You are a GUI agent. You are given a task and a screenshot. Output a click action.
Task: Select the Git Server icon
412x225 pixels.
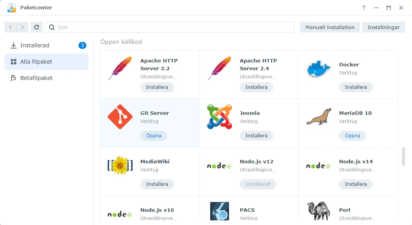tap(119, 117)
